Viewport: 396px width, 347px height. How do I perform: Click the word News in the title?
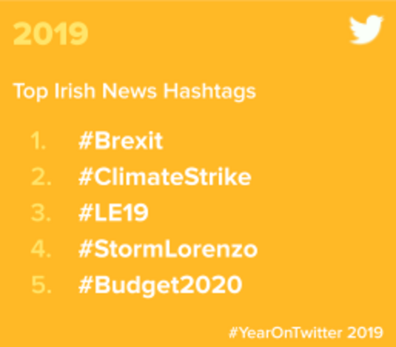click(x=129, y=90)
